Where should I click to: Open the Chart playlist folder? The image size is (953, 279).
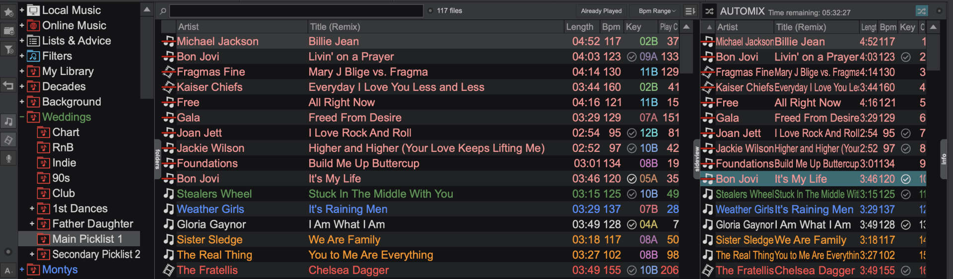click(x=66, y=132)
